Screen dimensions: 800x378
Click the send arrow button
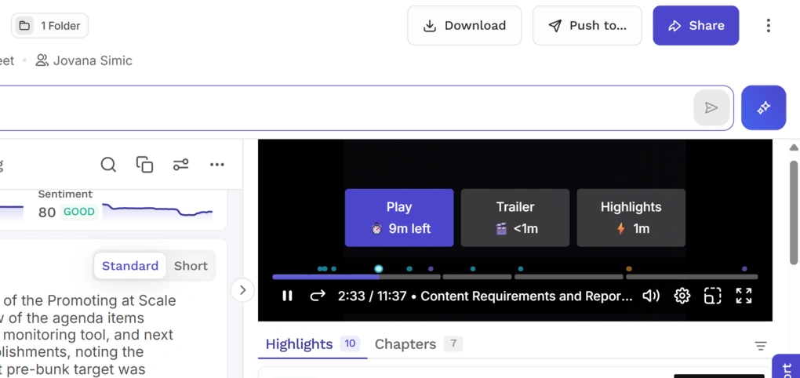[711, 107]
